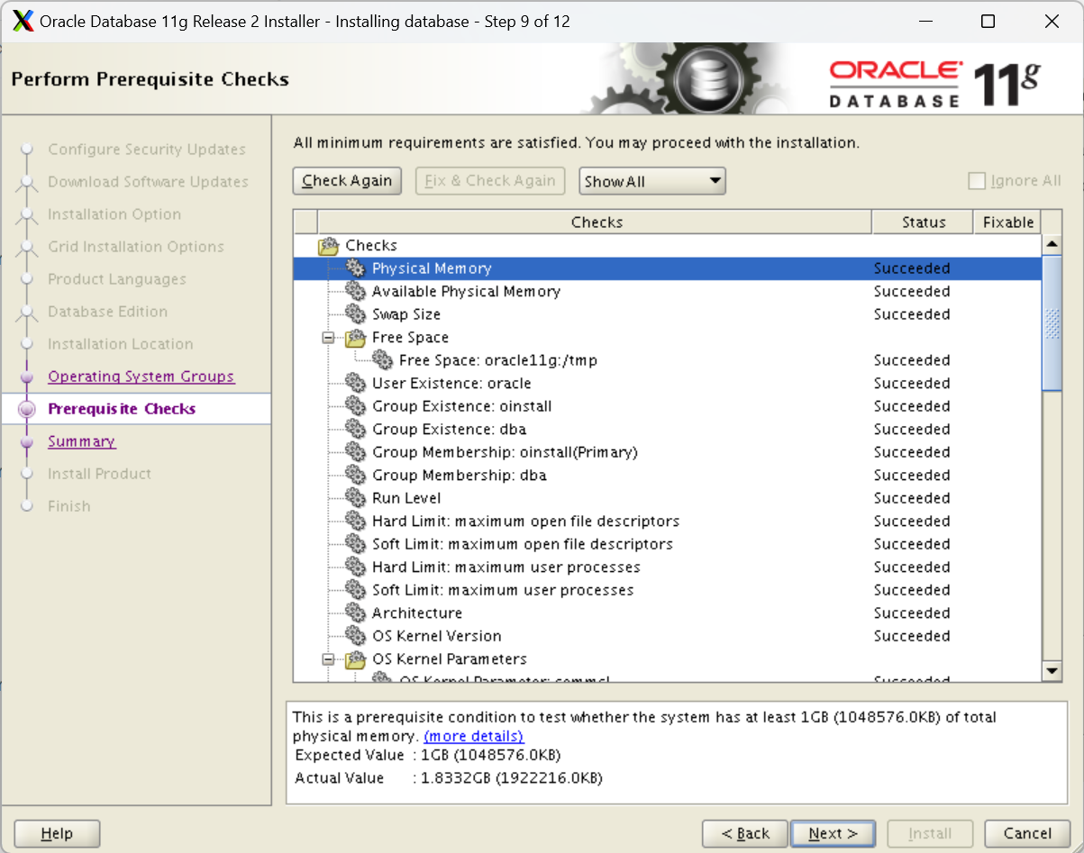
Task: Click the scrollbar up arrow in checks list
Action: coord(1052,244)
